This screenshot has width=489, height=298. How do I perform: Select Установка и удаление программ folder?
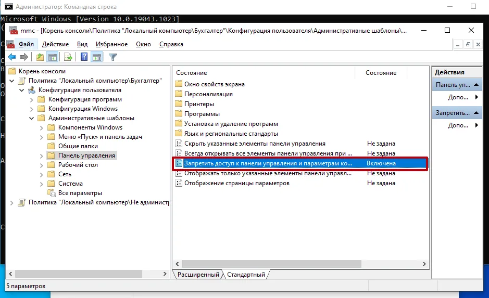tap(231, 124)
